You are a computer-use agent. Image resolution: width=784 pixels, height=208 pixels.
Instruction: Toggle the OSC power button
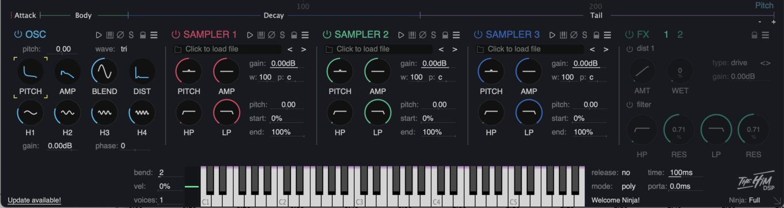coord(18,35)
